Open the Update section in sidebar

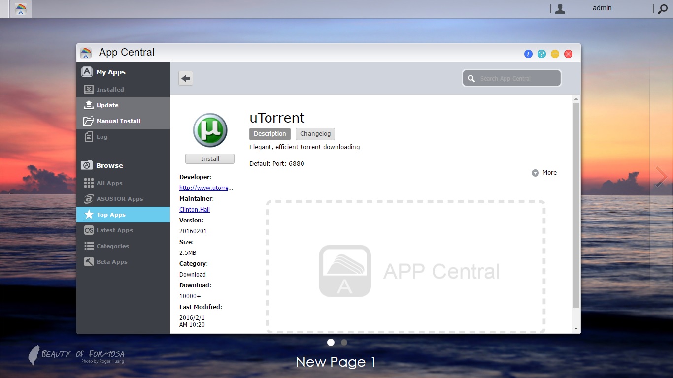pos(107,105)
